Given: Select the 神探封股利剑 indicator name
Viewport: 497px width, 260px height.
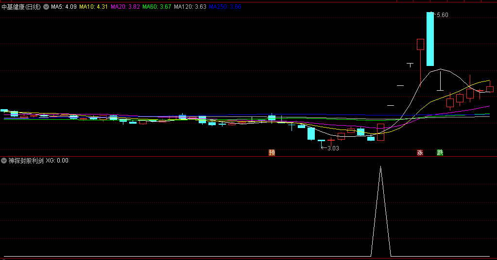Looking at the screenshot, I should click(26, 161).
